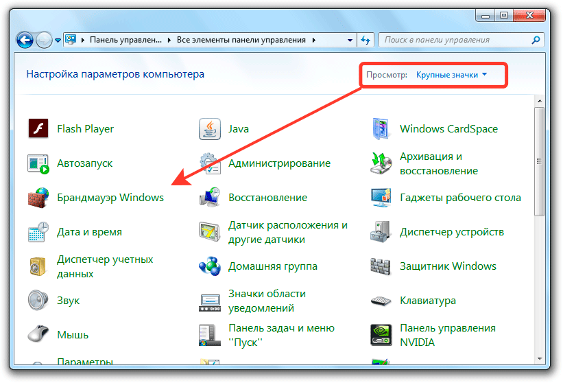Click the Java coffee cup icon

click(210, 128)
